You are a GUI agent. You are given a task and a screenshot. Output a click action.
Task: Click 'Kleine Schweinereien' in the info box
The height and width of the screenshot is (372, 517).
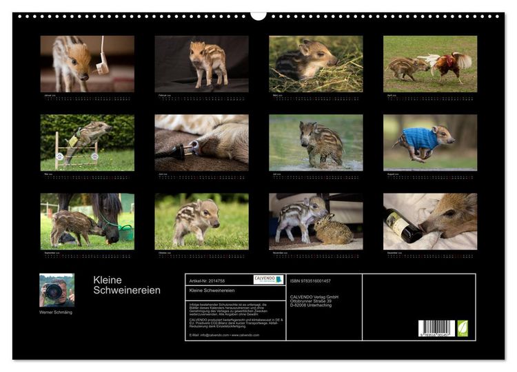(x=212, y=291)
